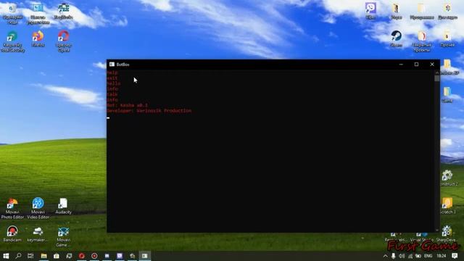Open the Windows Start menu
Screen dimensions: 464x261
[x=6, y=256]
